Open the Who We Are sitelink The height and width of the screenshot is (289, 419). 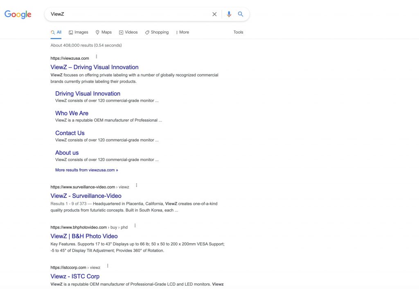pos(72,113)
